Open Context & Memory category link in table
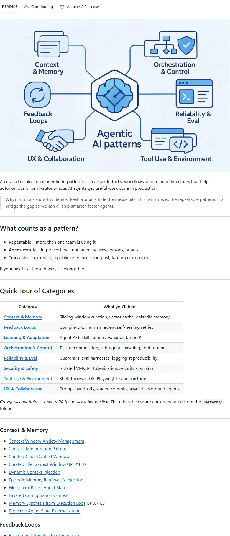This screenshot has width=230, height=536. tap(23, 317)
